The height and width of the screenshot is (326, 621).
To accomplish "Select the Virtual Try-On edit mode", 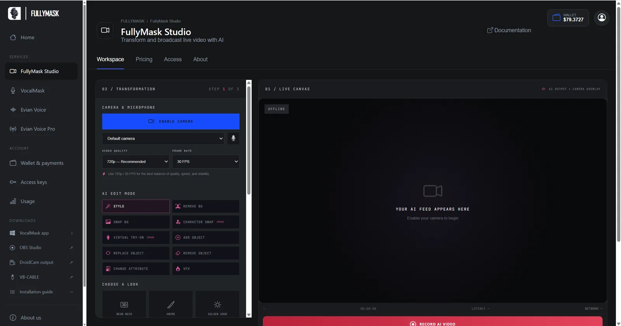I will click(x=136, y=238).
